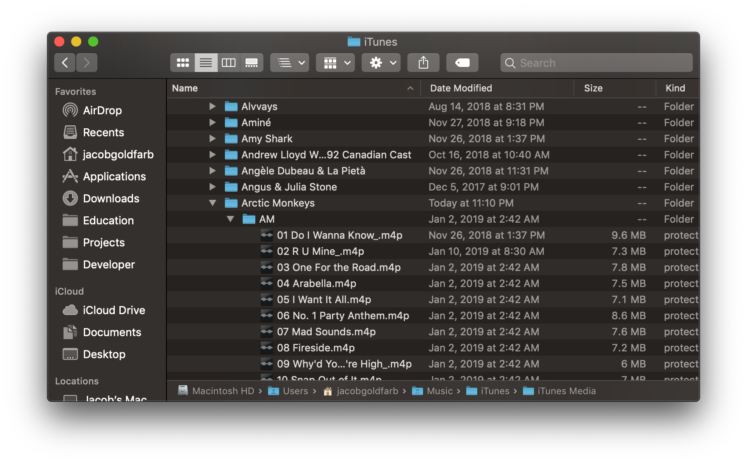Open the item arrangement dropdown
Screen dimensions: 747x464
(290, 63)
